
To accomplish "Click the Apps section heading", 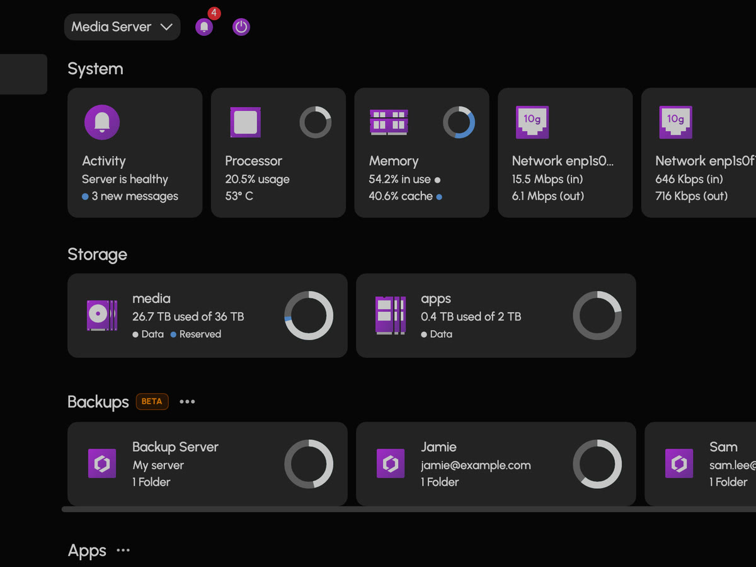I will (87, 551).
